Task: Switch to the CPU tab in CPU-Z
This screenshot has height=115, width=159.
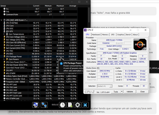Action: tap(87, 34)
